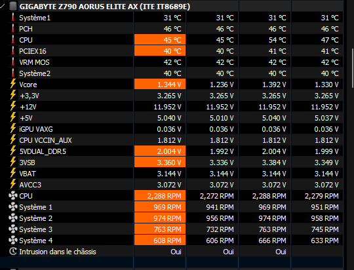Click the thermometer icon next to PCH

coord(13,29)
